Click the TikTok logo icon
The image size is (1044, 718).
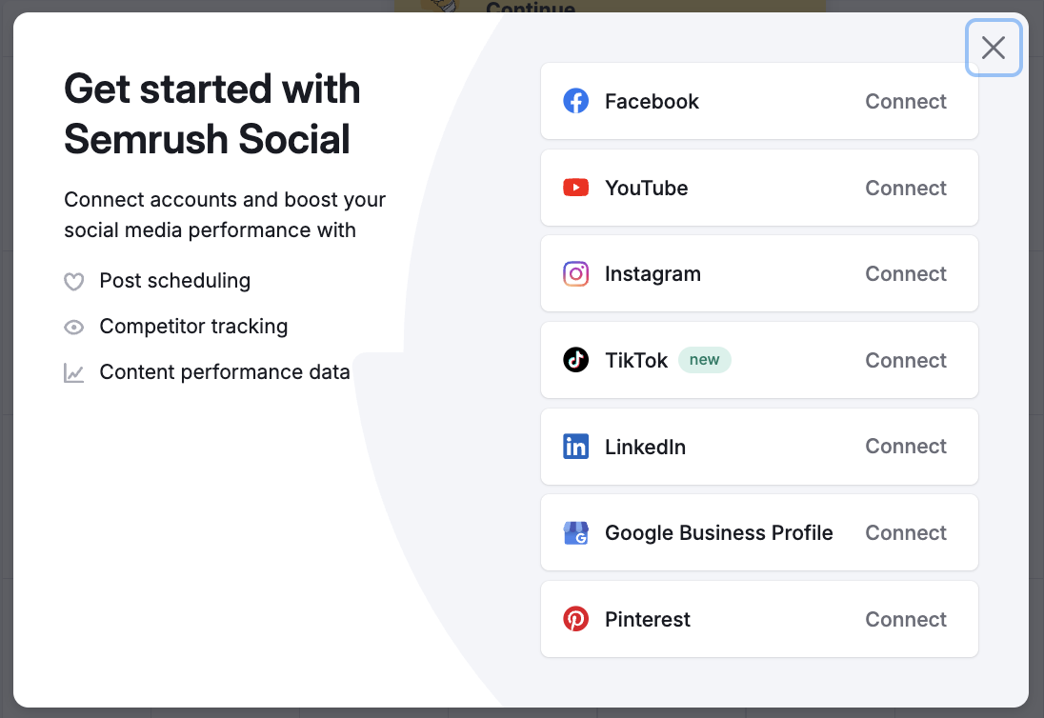pyautogui.click(x=576, y=360)
